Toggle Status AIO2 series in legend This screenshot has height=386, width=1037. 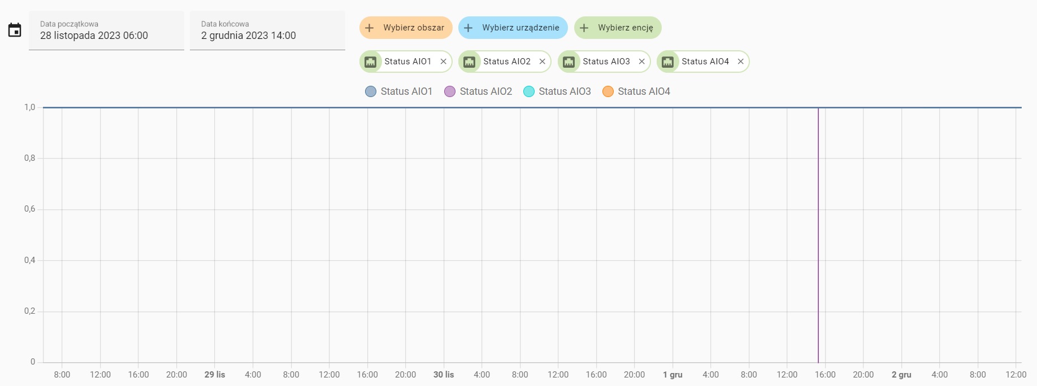pos(478,91)
